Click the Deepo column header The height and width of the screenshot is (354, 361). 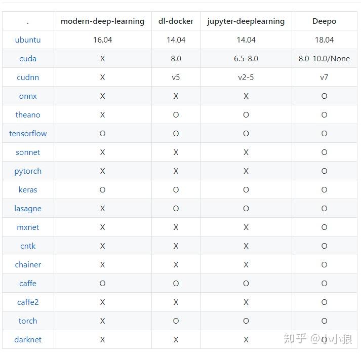(x=324, y=21)
